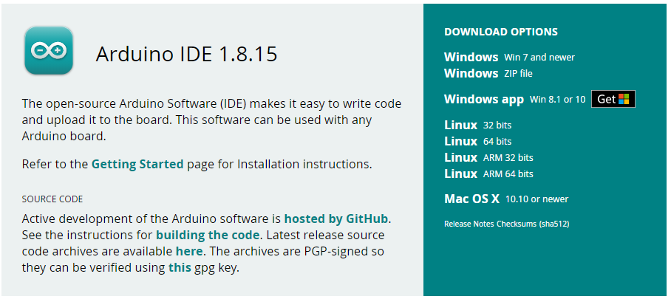This screenshot has height=299, width=671.
Task: Follow the hosted by GitHub link
Action: (336, 219)
